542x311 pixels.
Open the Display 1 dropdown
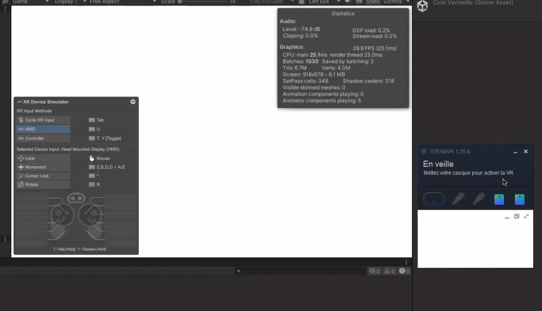pyautogui.click(x=69, y=2)
